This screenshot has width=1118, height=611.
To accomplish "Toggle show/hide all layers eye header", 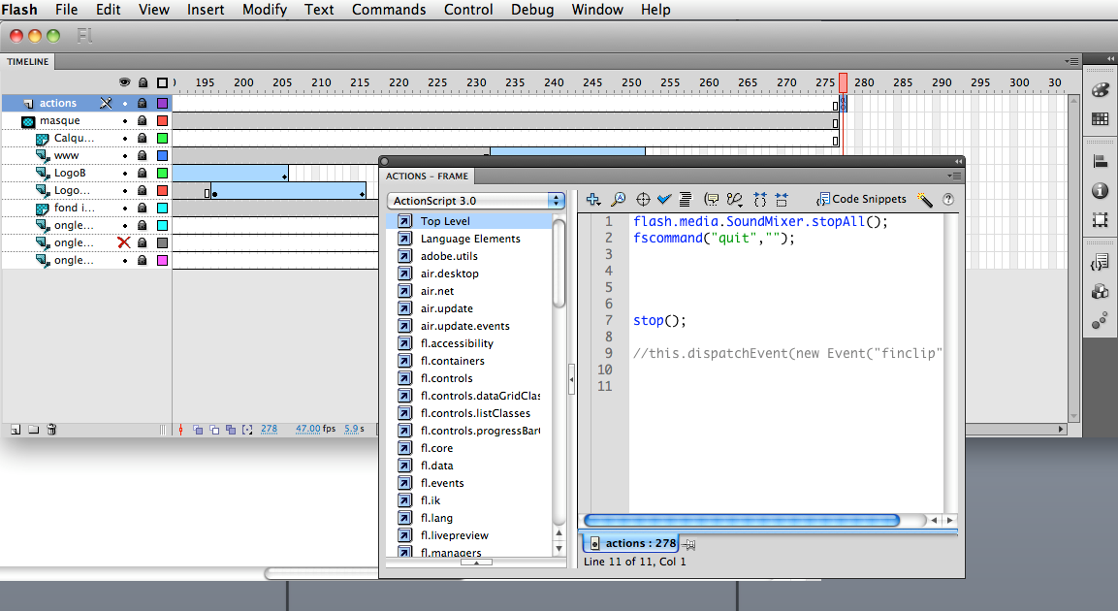I will pos(125,82).
